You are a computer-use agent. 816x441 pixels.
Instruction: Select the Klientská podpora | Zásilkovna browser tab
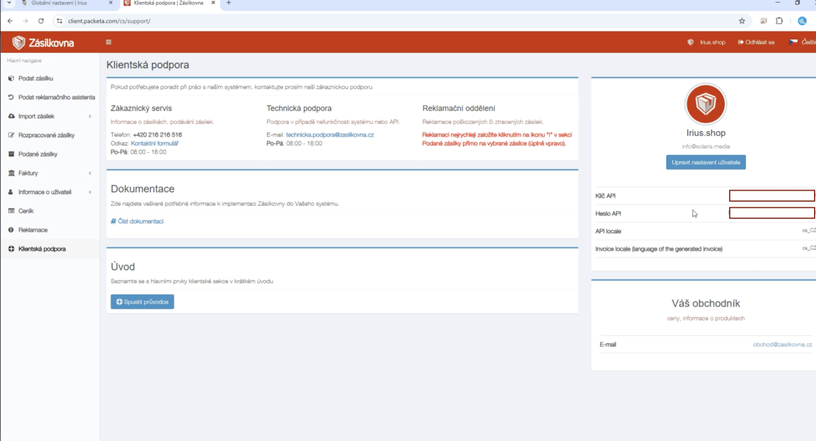168,3
